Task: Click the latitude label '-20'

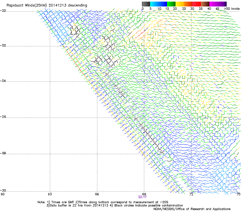Action: (x=3, y=11)
